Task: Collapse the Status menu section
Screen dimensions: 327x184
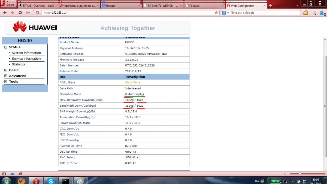Action: 6,47
